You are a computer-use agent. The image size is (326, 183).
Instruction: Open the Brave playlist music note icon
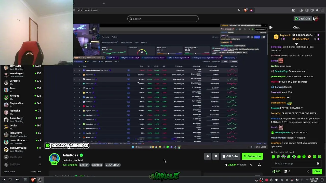(302, 10)
